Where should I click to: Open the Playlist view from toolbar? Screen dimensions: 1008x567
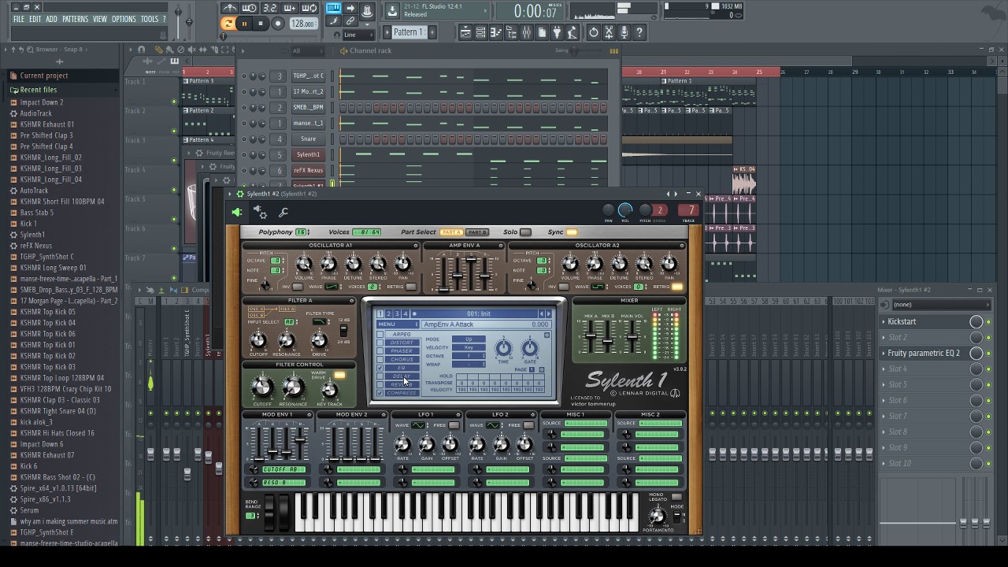click(465, 32)
